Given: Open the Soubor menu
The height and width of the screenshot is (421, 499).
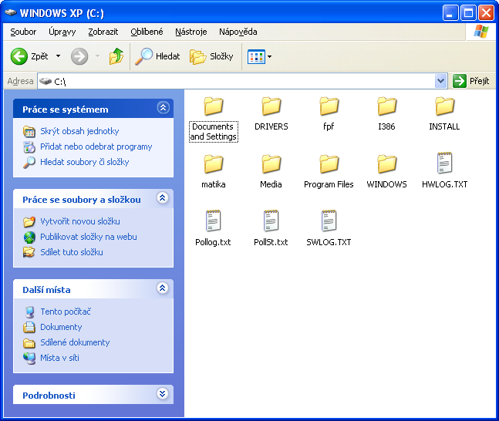Looking at the screenshot, I should 23,32.
